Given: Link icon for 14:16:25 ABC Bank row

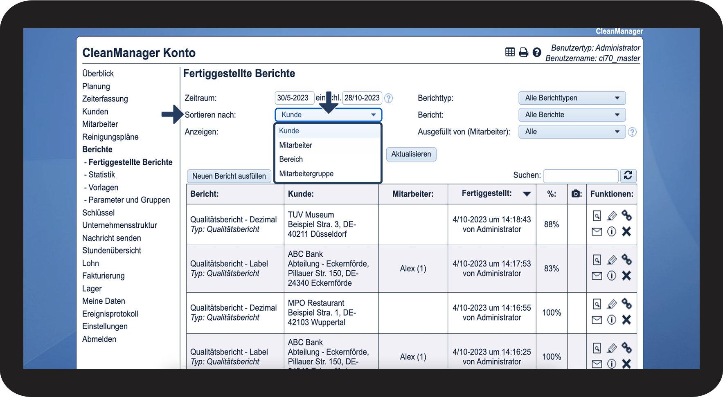Looking at the screenshot, I should [626, 348].
